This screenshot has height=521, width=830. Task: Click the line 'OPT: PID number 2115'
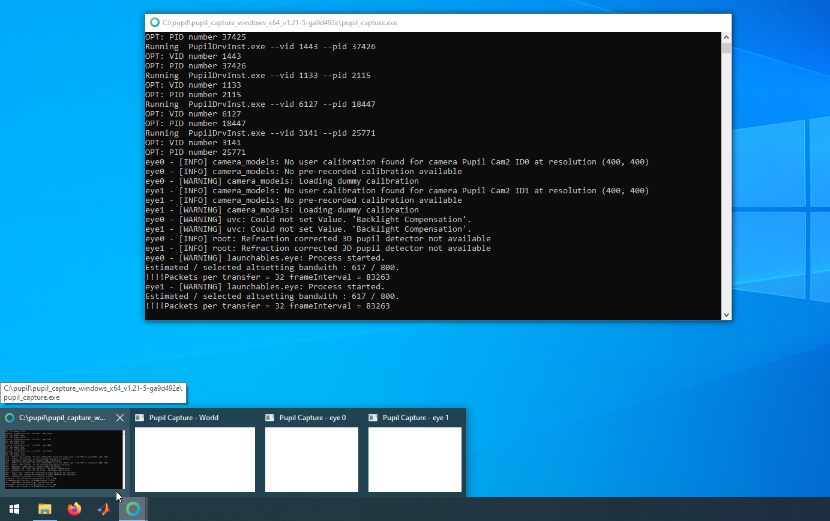pos(193,94)
